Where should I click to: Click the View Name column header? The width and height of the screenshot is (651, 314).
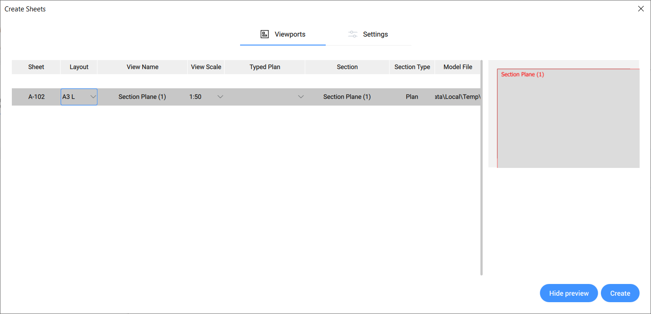(x=143, y=67)
